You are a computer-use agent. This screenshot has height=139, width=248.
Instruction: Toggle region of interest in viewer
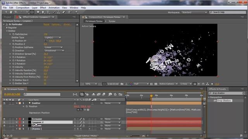(152, 84)
